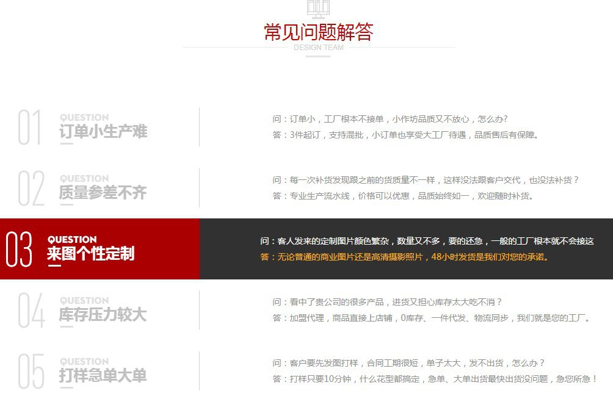Screen dimensions: 613x399
Task: Click the answer about 3件起订
Action: click(x=405, y=135)
